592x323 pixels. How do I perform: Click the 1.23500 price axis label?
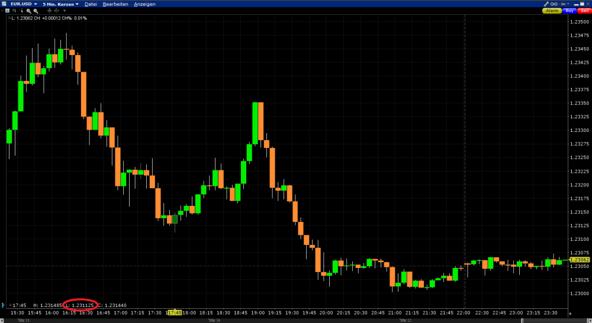coord(579,22)
